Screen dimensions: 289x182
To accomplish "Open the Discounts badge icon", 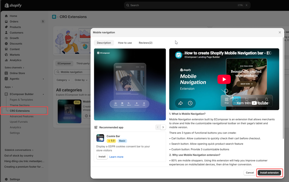I will pyautogui.click(x=6, y=44).
